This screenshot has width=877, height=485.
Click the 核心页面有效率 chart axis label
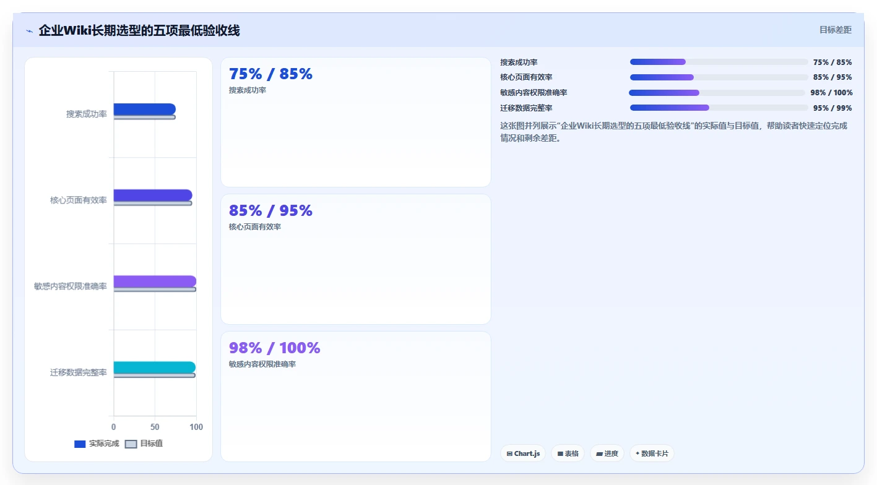click(79, 200)
